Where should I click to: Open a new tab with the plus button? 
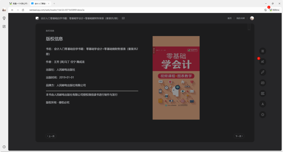tap(54, 3)
